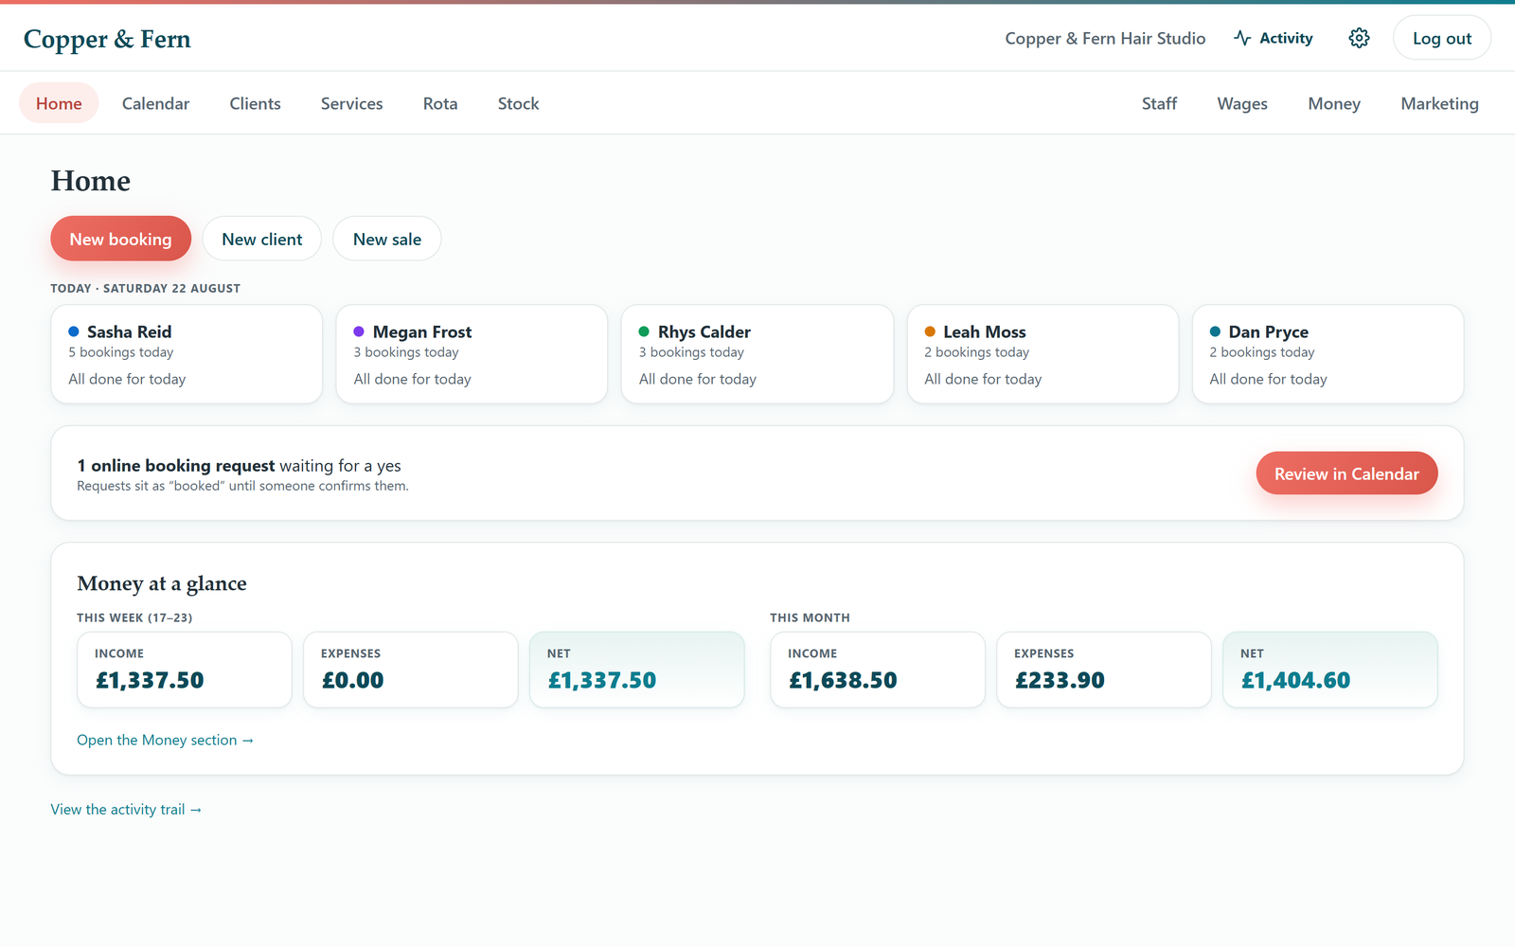The height and width of the screenshot is (947, 1515).
Task: Select this week's net £1,337.50 card
Action: (x=637, y=670)
